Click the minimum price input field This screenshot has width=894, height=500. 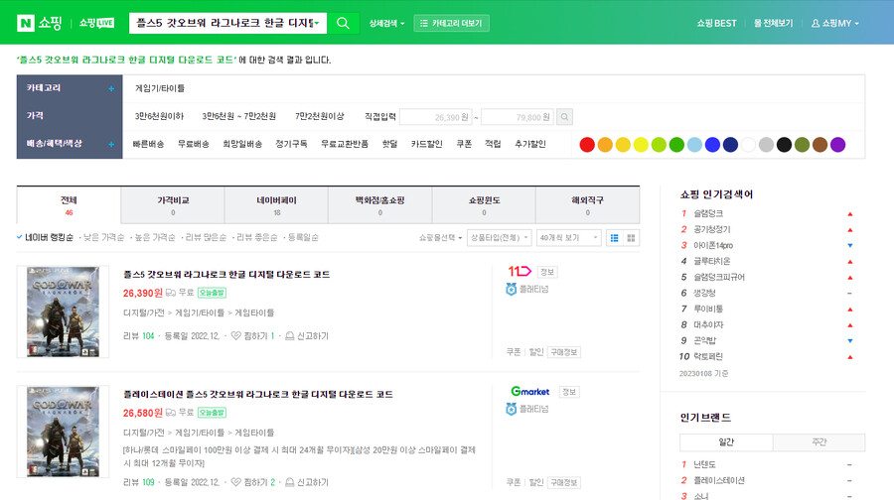click(436, 117)
